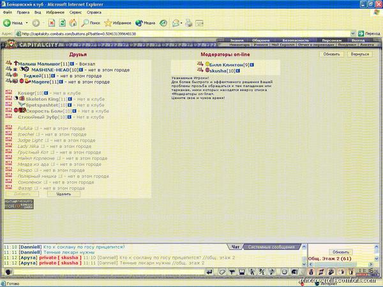Click the floppy disk save-chat icon
This screenshot has width=383, height=287.
[x=242, y=272]
